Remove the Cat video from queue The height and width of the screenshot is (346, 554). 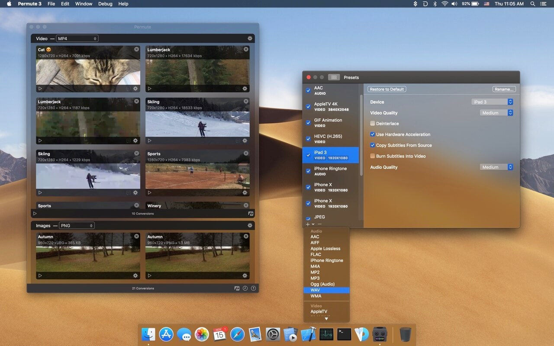136,49
